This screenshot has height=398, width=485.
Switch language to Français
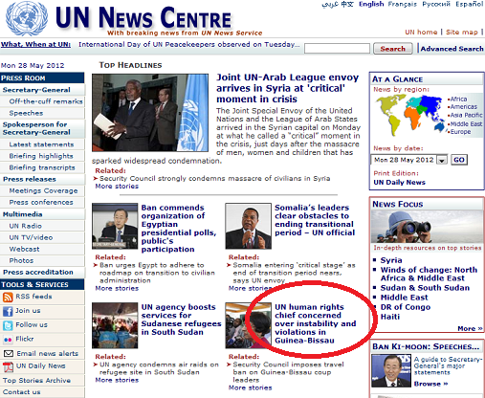402,4
